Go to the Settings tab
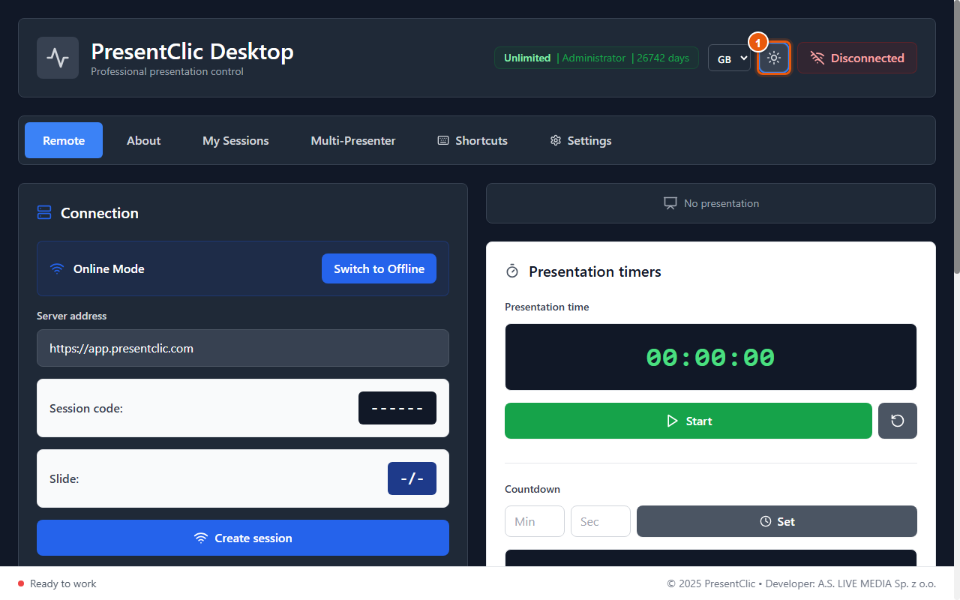The width and height of the screenshot is (960, 600). [580, 140]
